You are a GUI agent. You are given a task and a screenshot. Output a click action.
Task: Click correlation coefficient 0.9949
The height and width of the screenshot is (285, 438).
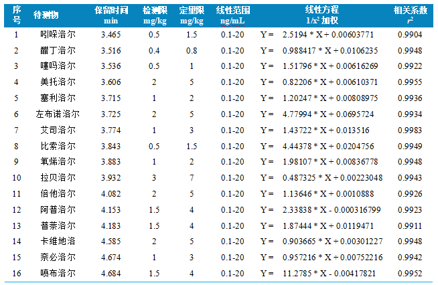click(410, 147)
